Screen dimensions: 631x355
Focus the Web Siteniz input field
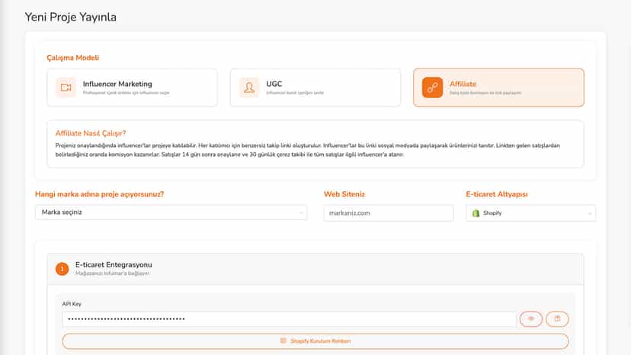point(389,213)
